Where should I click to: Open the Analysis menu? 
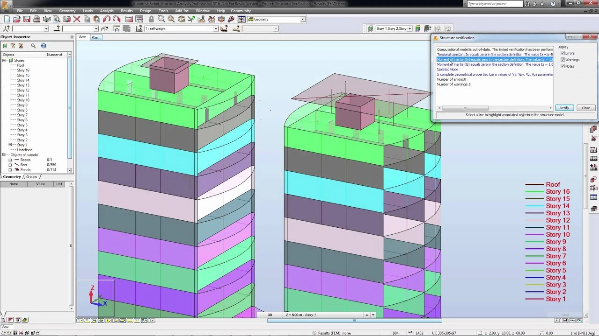point(107,11)
